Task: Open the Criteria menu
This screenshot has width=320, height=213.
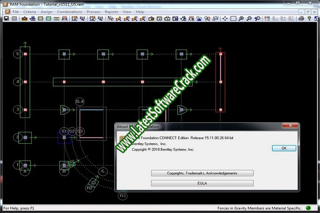Action: pyautogui.click(x=30, y=12)
